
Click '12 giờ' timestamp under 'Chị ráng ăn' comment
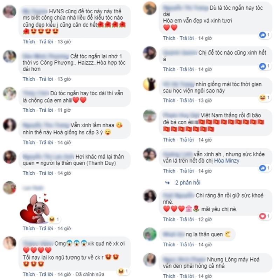point(205,219)
